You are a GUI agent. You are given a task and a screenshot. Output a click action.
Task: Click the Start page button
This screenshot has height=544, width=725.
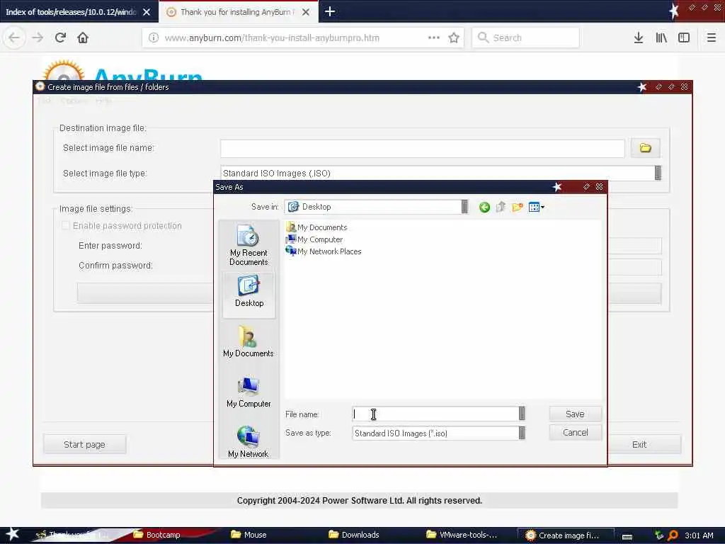point(85,445)
